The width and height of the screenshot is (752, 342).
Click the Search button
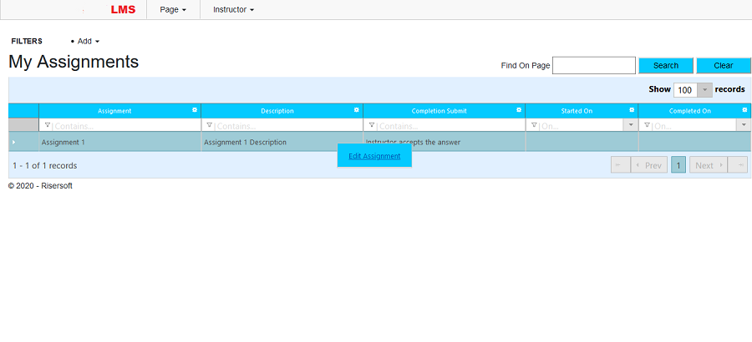click(666, 65)
